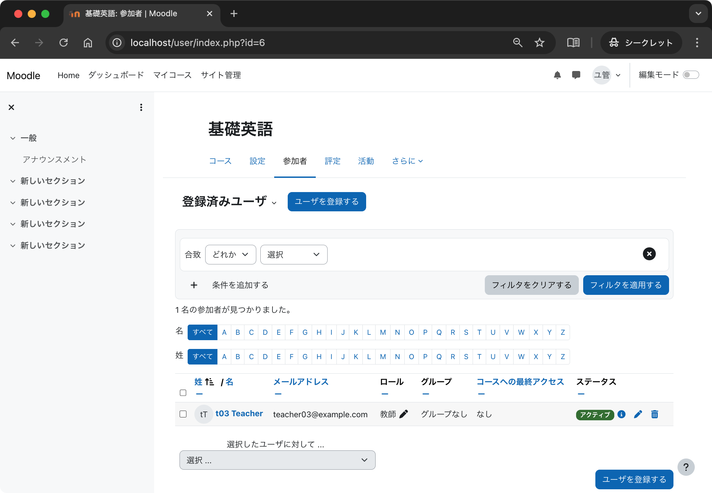The image size is (712, 493).
Task: Check the select-all participants checkbox
Action: tap(183, 393)
